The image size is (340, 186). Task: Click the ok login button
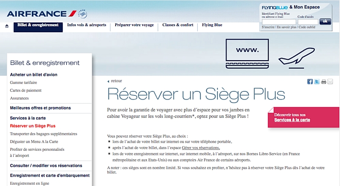pos(325,22)
